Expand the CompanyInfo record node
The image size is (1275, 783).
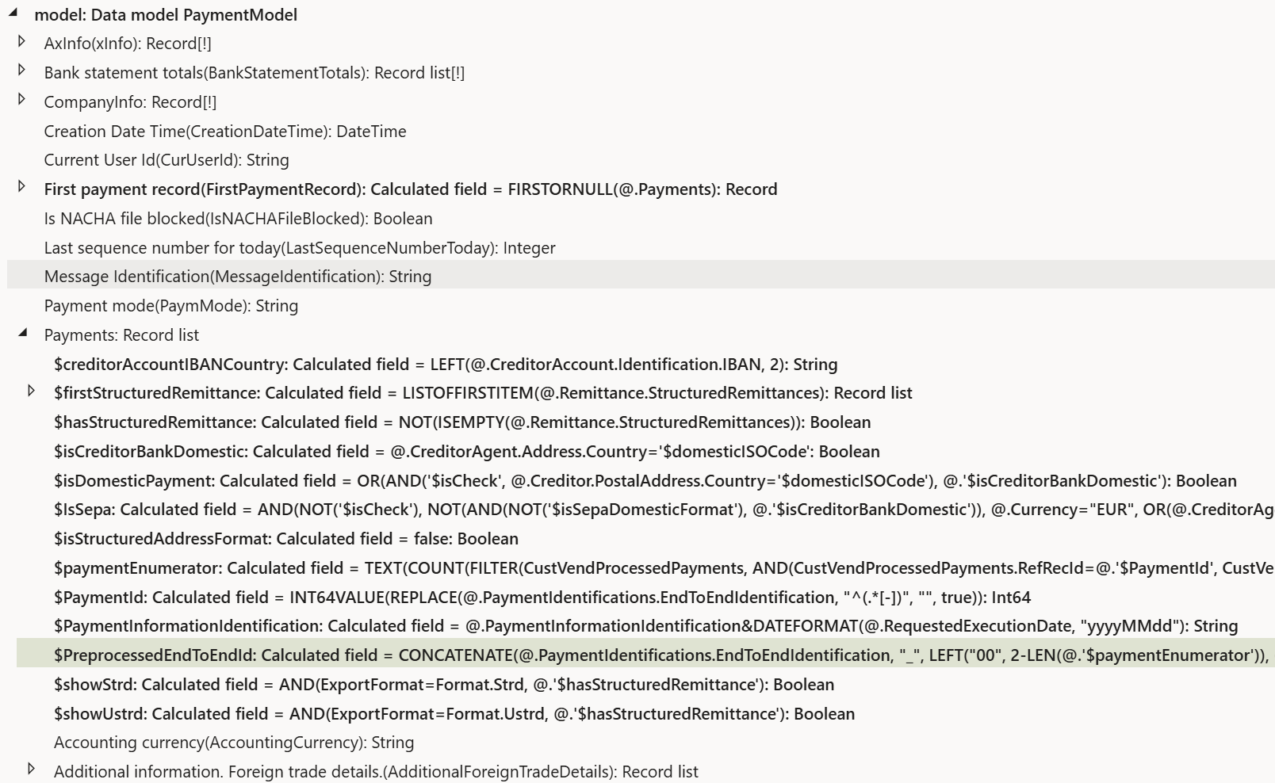22,100
